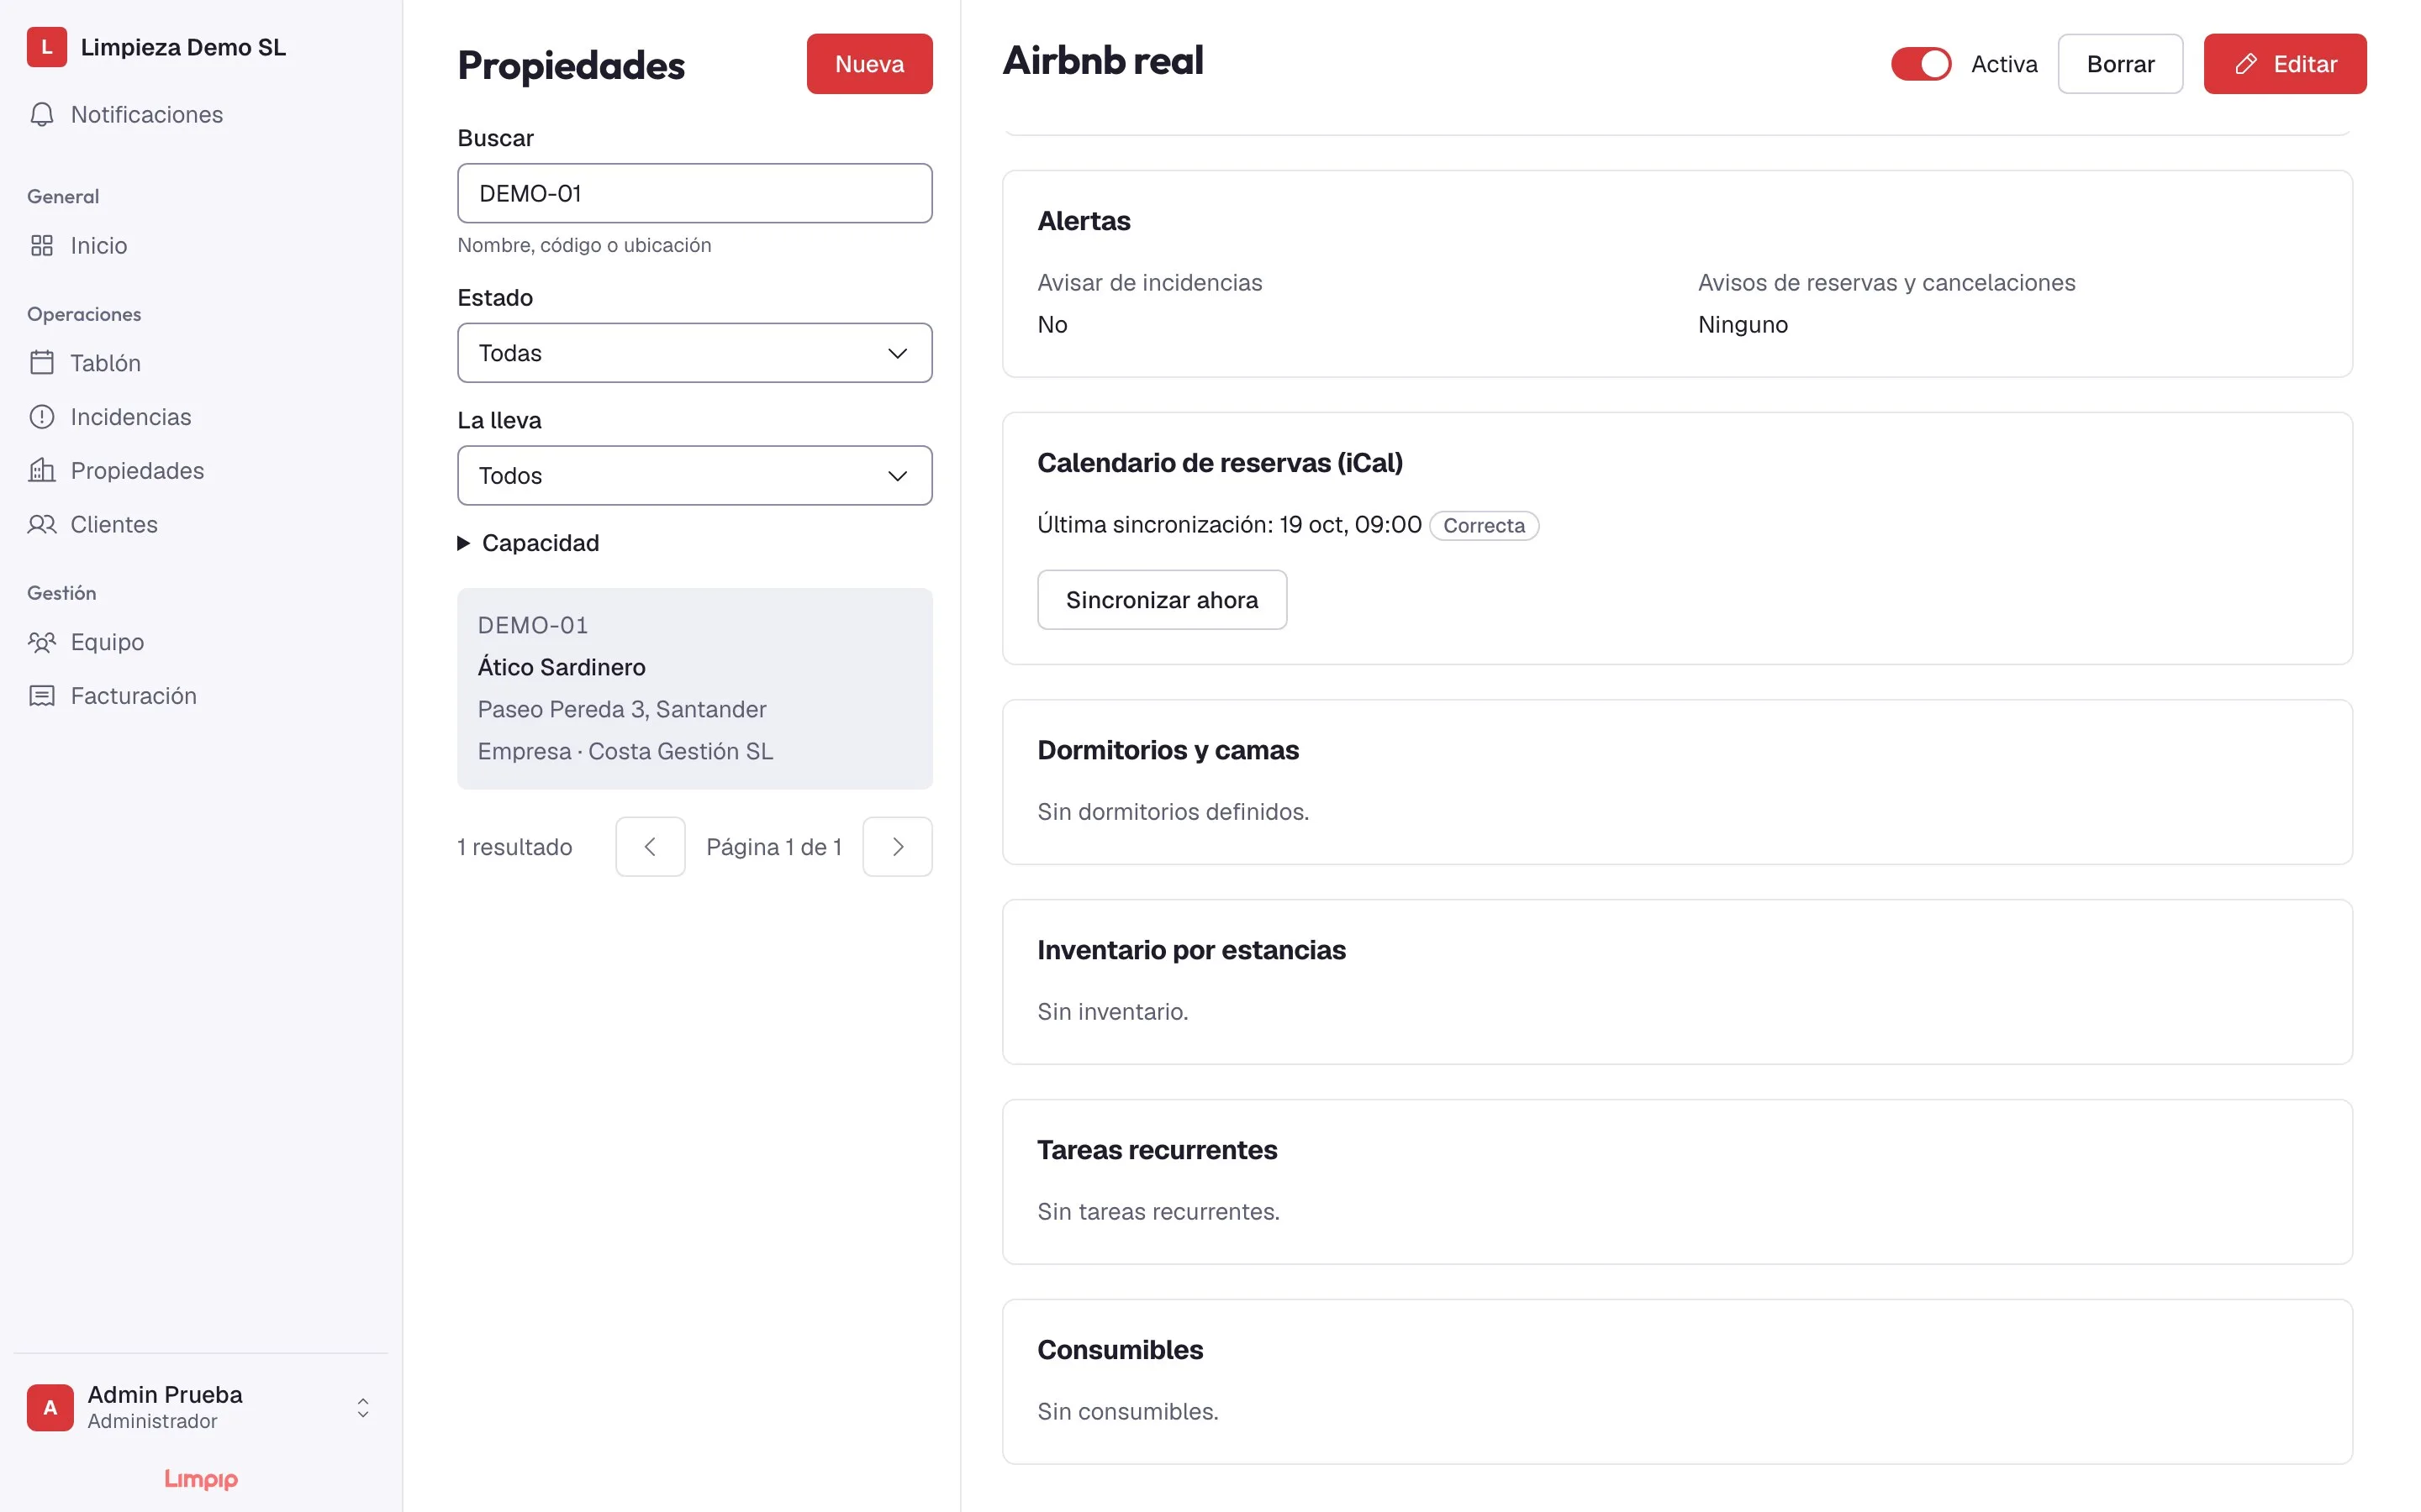Select the DEMO-01 Ático Sardinero property card
The width and height of the screenshot is (2421, 1512).
coord(694,689)
